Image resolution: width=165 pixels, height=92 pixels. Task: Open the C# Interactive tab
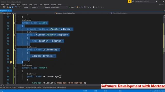pyautogui.click(x=61, y=88)
